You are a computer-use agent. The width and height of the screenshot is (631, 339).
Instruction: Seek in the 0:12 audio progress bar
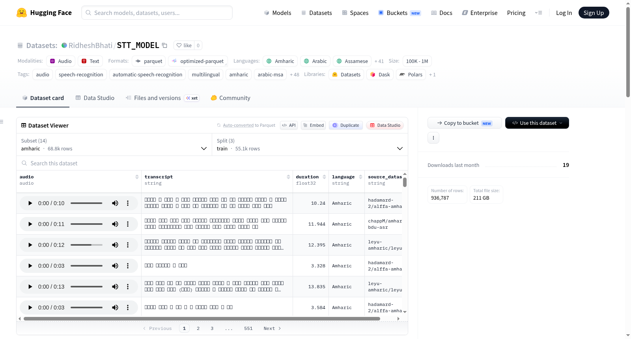[86, 245]
